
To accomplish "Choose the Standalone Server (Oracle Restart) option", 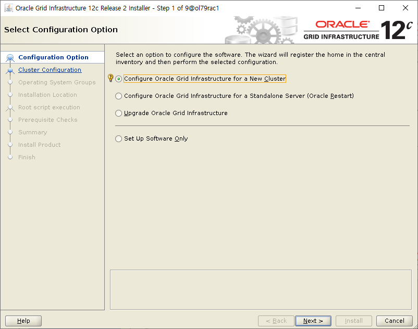I will point(235,96).
